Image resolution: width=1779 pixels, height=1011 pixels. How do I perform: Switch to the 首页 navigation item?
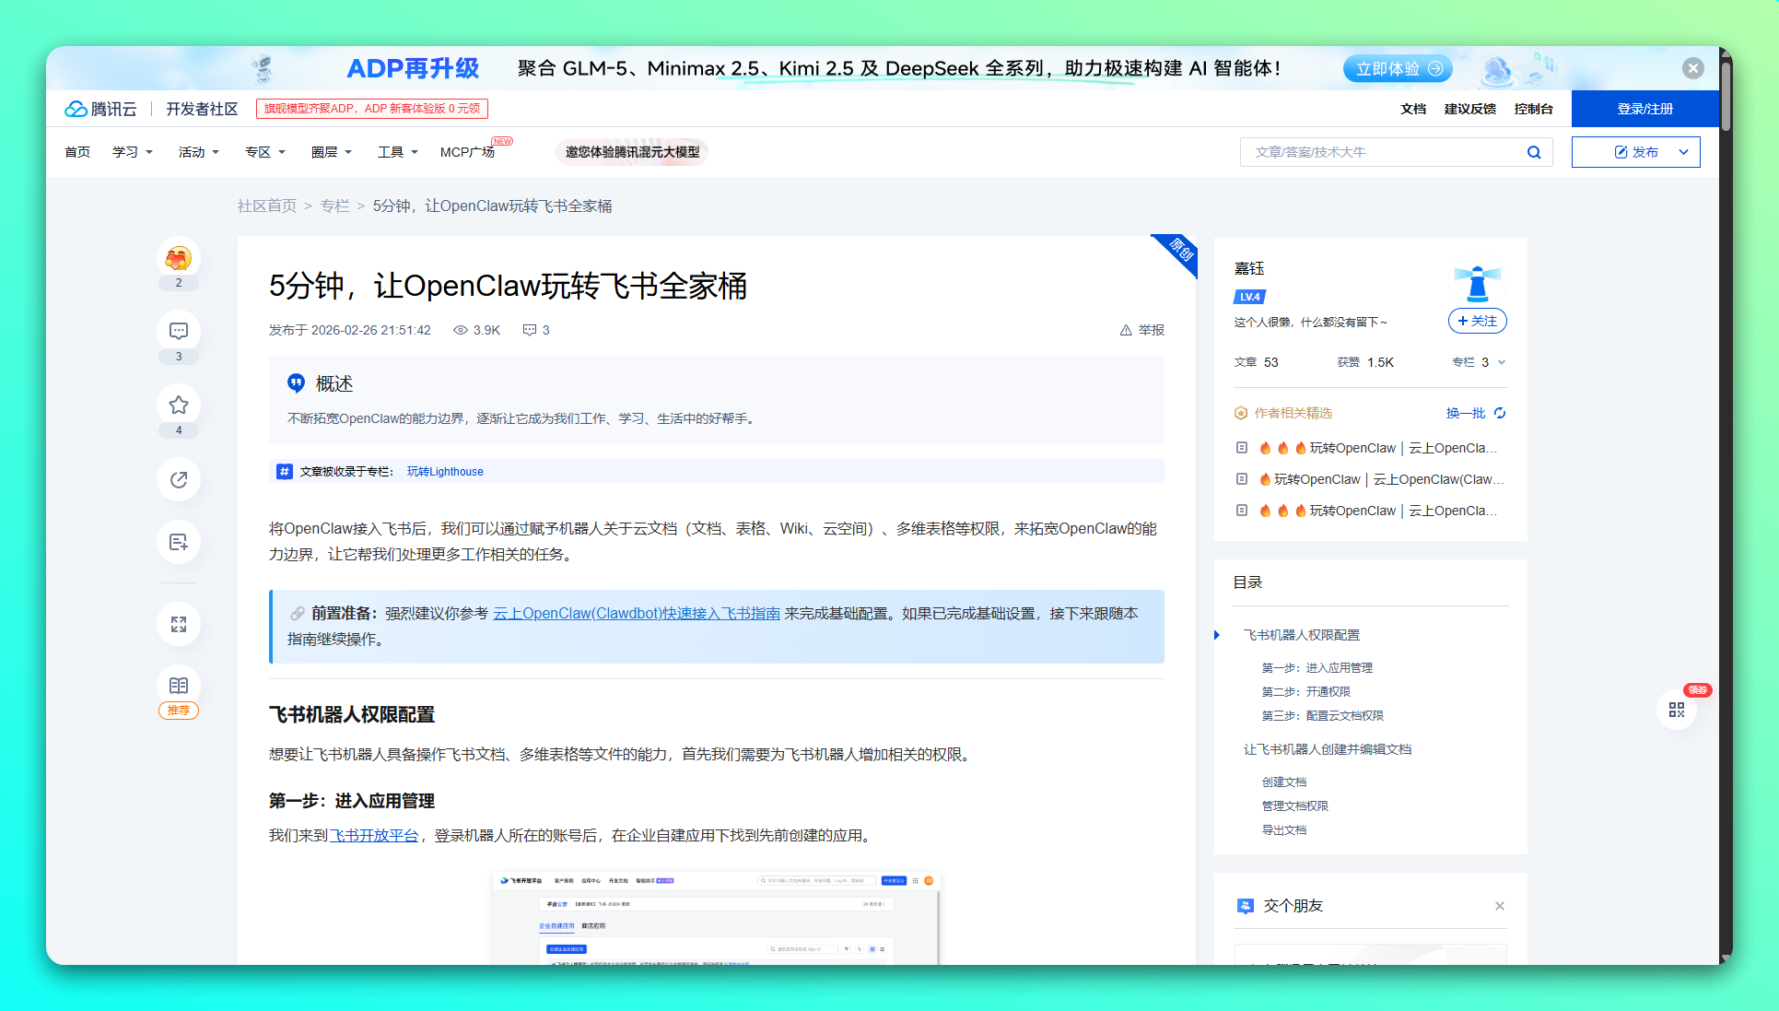click(77, 152)
